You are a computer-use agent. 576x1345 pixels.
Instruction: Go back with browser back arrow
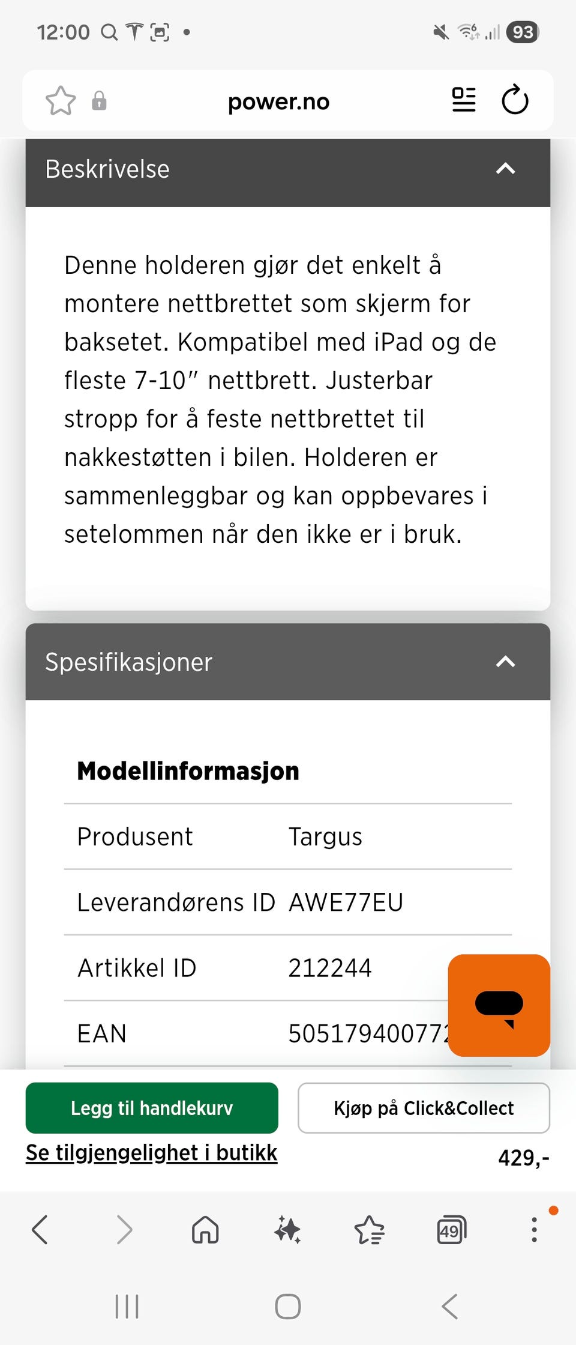pos(40,1229)
